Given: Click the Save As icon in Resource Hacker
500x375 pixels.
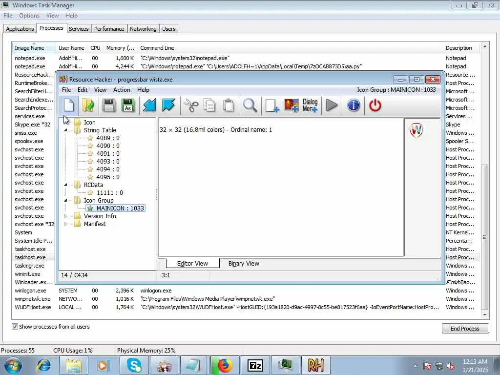Looking at the screenshot, I should tap(128, 105).
